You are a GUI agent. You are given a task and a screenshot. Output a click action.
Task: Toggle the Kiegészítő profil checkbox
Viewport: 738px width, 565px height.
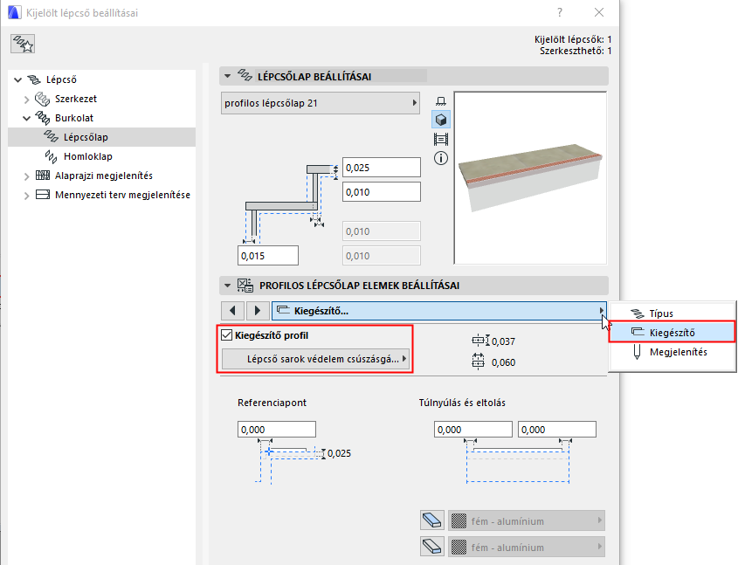(227, 335)
